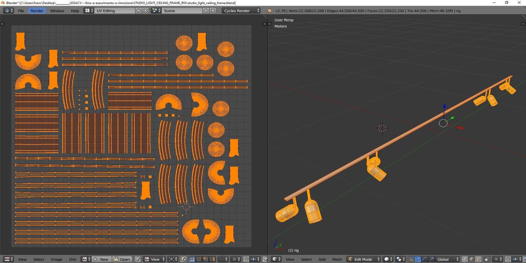Open the Window menu
The image size is (526, 263).
tap(57, 11)
